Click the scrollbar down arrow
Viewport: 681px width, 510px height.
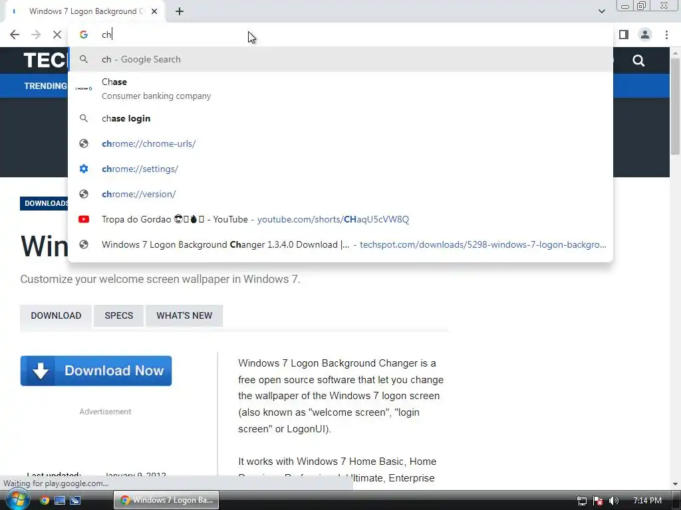tap(675, 484)
